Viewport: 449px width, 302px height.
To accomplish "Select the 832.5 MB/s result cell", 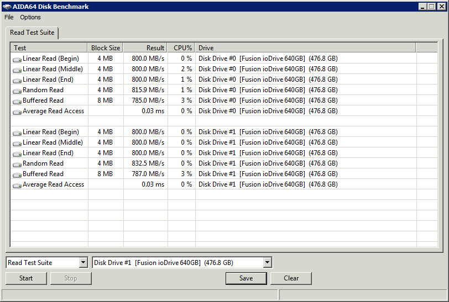I will (x=148, y=163).
